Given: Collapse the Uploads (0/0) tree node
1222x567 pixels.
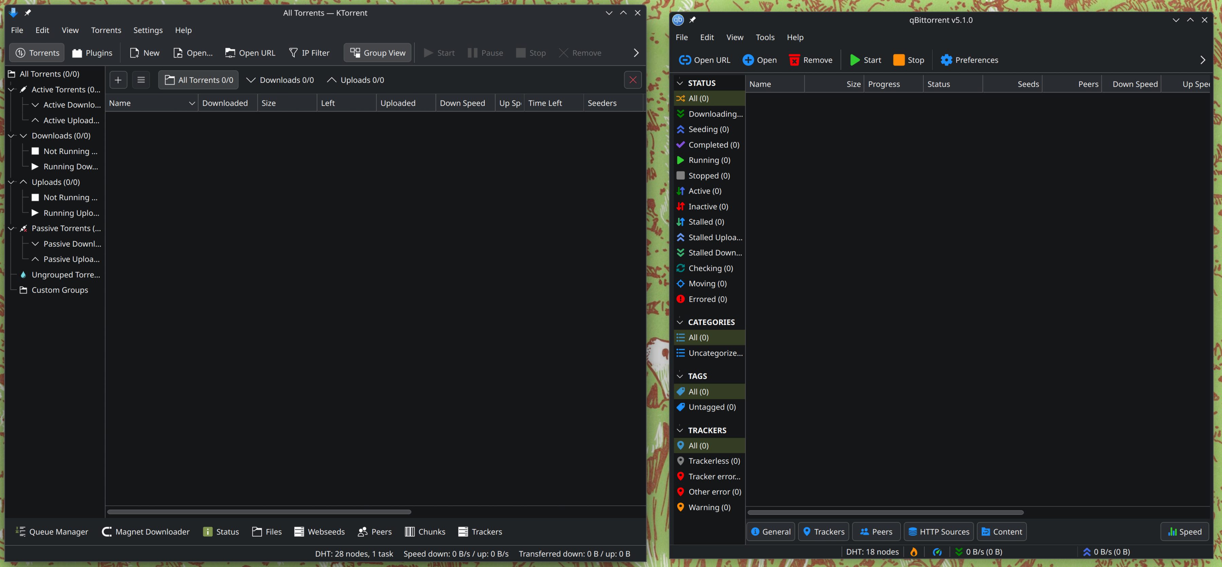Looking at the screenshot, I should point(12,182).
